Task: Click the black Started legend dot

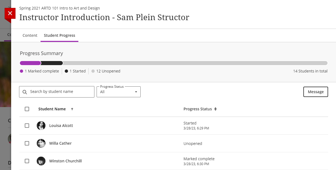Action: click(66, 71)
